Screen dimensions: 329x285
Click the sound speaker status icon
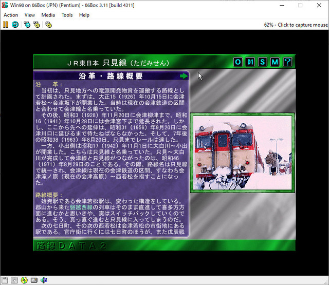[x=44, y=280]
